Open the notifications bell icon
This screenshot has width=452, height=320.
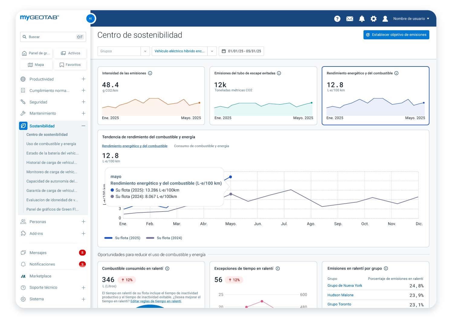[362, 18]
